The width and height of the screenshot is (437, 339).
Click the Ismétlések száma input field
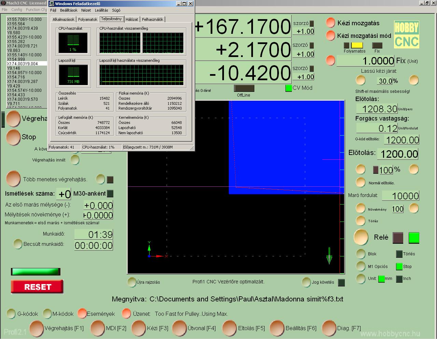64,194
